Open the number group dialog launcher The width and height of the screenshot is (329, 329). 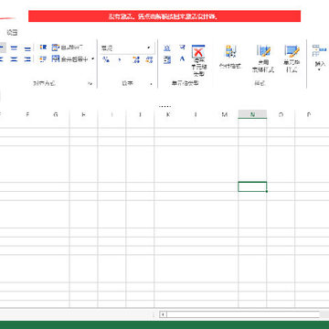pos(152,84)
